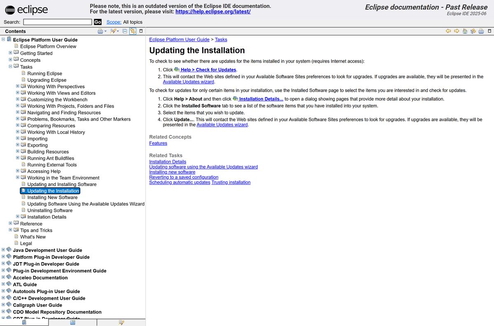Go back using the yellow left arrow
The width and height of the screenshot is (494, 326).
pyautogui.click(x=449, y=31)
